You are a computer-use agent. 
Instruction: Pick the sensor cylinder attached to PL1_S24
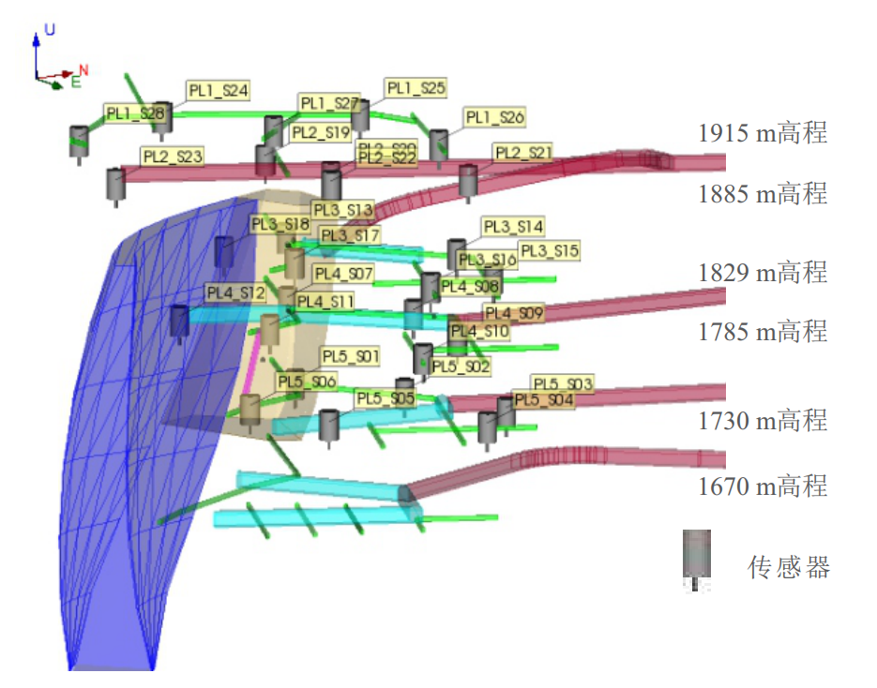[x=162, y=117]
